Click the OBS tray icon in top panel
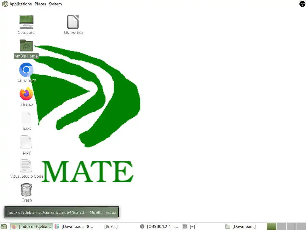Screen dimensions: 306x230 click(x=302, y=4)
